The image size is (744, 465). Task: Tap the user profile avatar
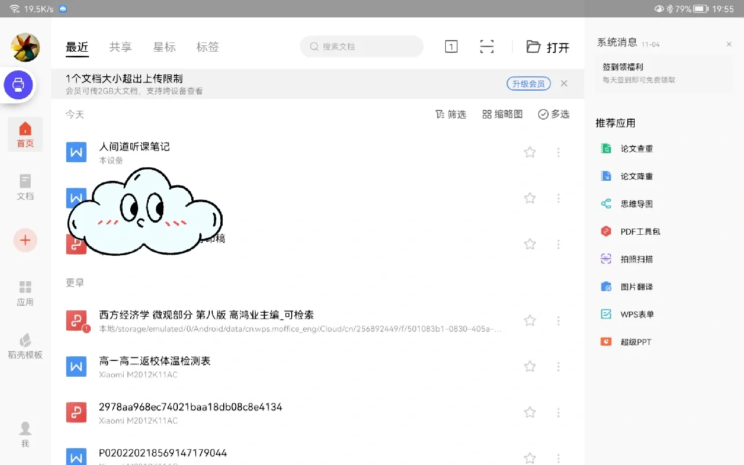pos(26,47)
